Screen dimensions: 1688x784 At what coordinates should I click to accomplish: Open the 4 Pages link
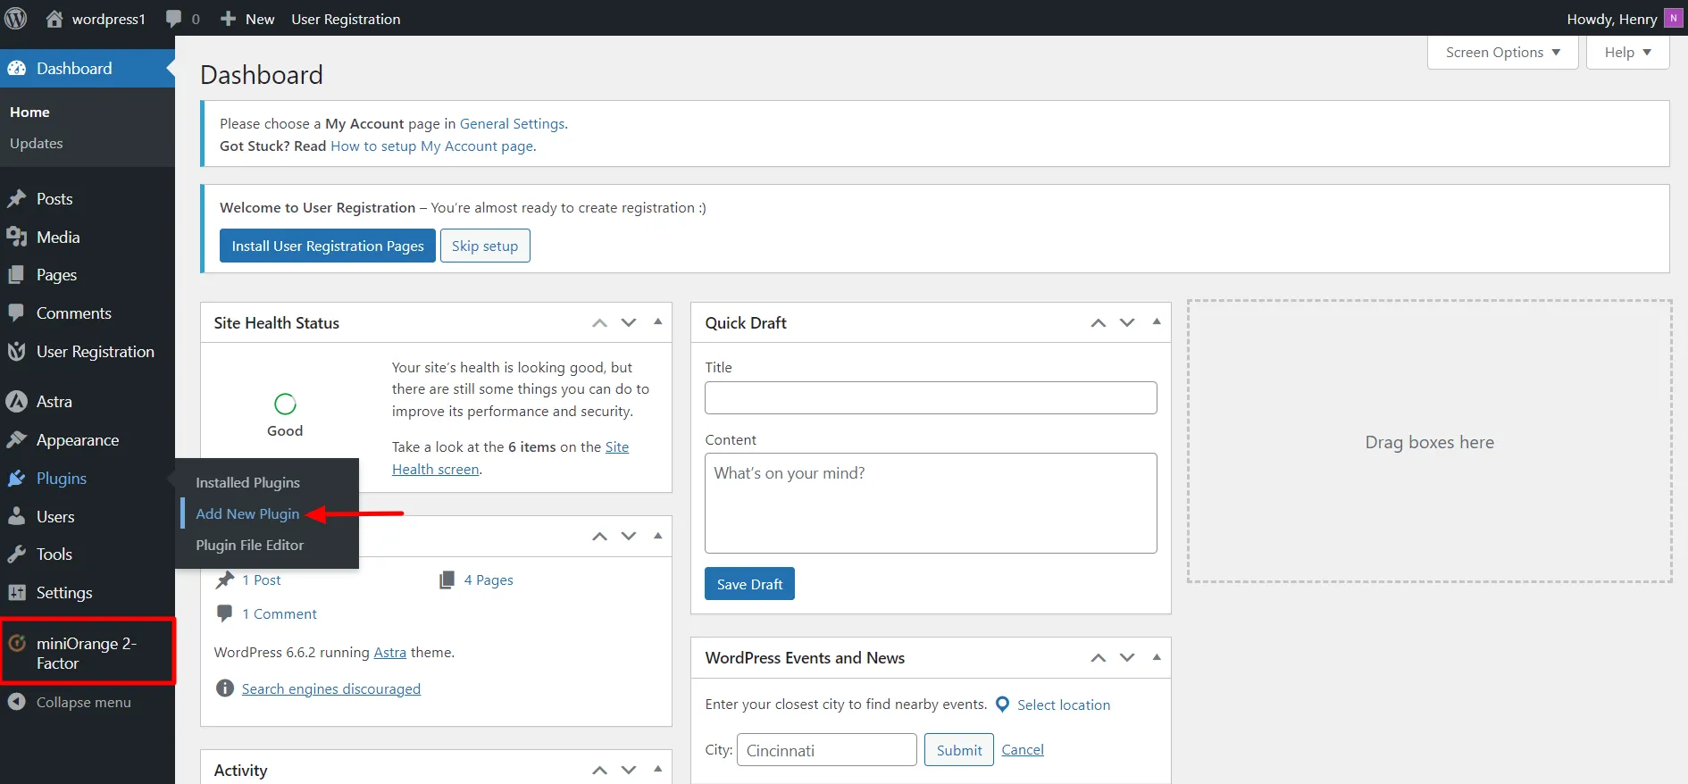pyautogui.click(x=489, y=580)
